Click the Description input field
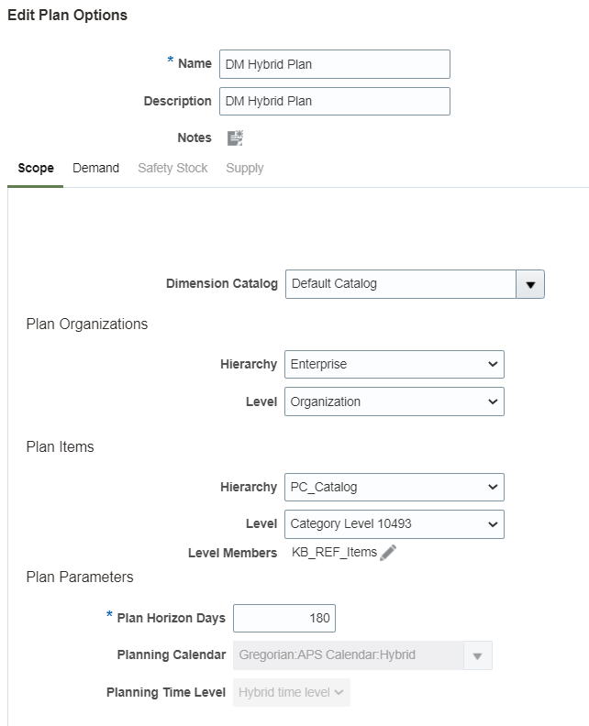589x726 pixels. click(x=335, y=102)
